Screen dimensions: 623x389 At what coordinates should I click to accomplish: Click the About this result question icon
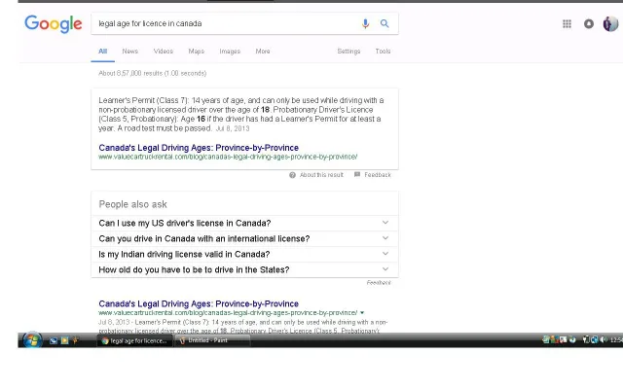292,175
